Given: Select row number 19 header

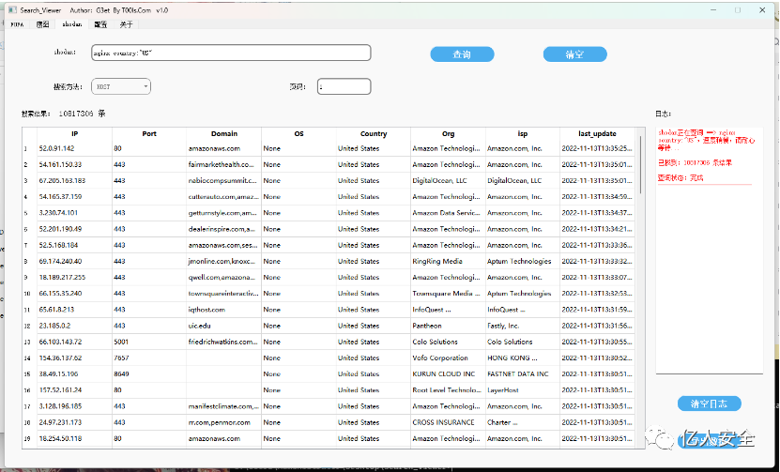Looking at the screenshot, I should [x=29, y=438].
